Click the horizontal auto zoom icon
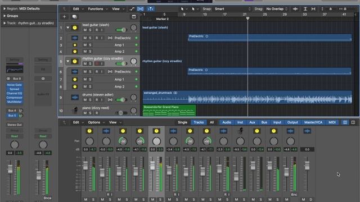 [x=313, y=9]
